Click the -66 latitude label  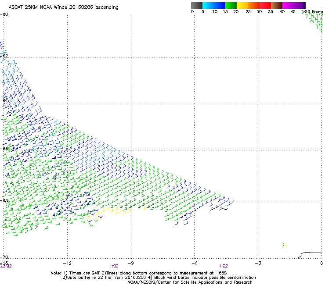[4, 149]
